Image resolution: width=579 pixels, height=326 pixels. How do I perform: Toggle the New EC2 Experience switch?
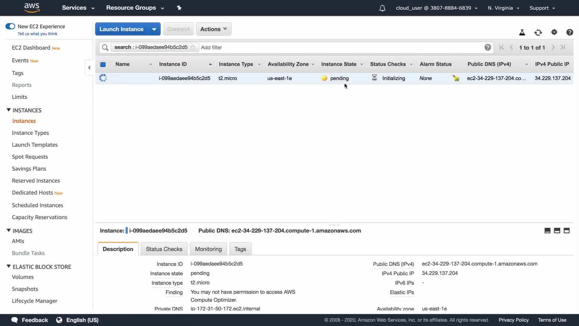pyautogui.click(x=10, y=26)
